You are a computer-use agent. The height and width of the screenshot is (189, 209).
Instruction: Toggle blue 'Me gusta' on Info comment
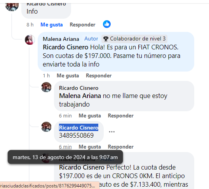[52, 24]
